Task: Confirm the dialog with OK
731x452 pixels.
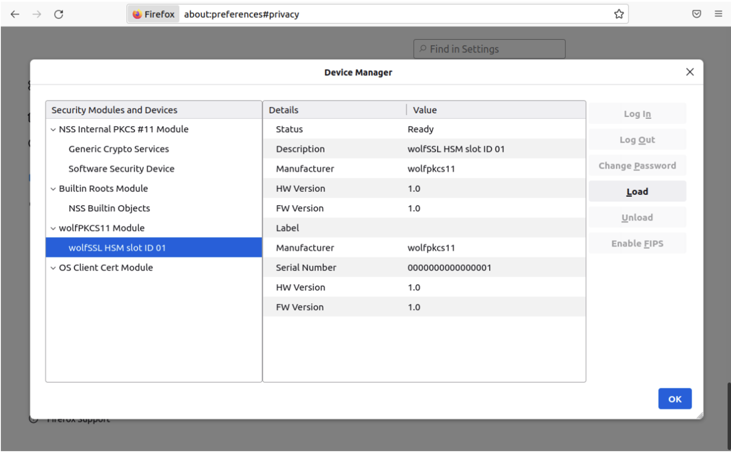Action: click(674, 399)
